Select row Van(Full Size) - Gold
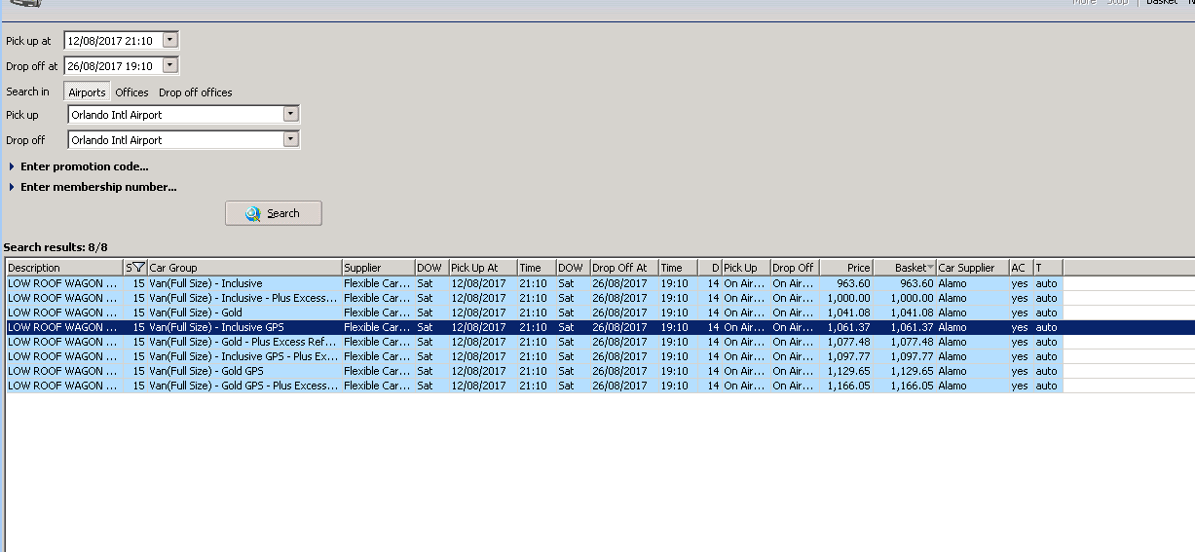1195x552 pixels. point(534,313)
